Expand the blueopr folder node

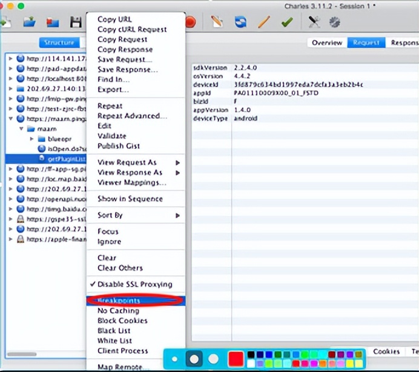pos(32,139)
